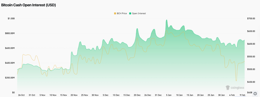Screen dimensions: 260x97
Task: Click the 9 Feb date label
Action: tap(242, 95)
